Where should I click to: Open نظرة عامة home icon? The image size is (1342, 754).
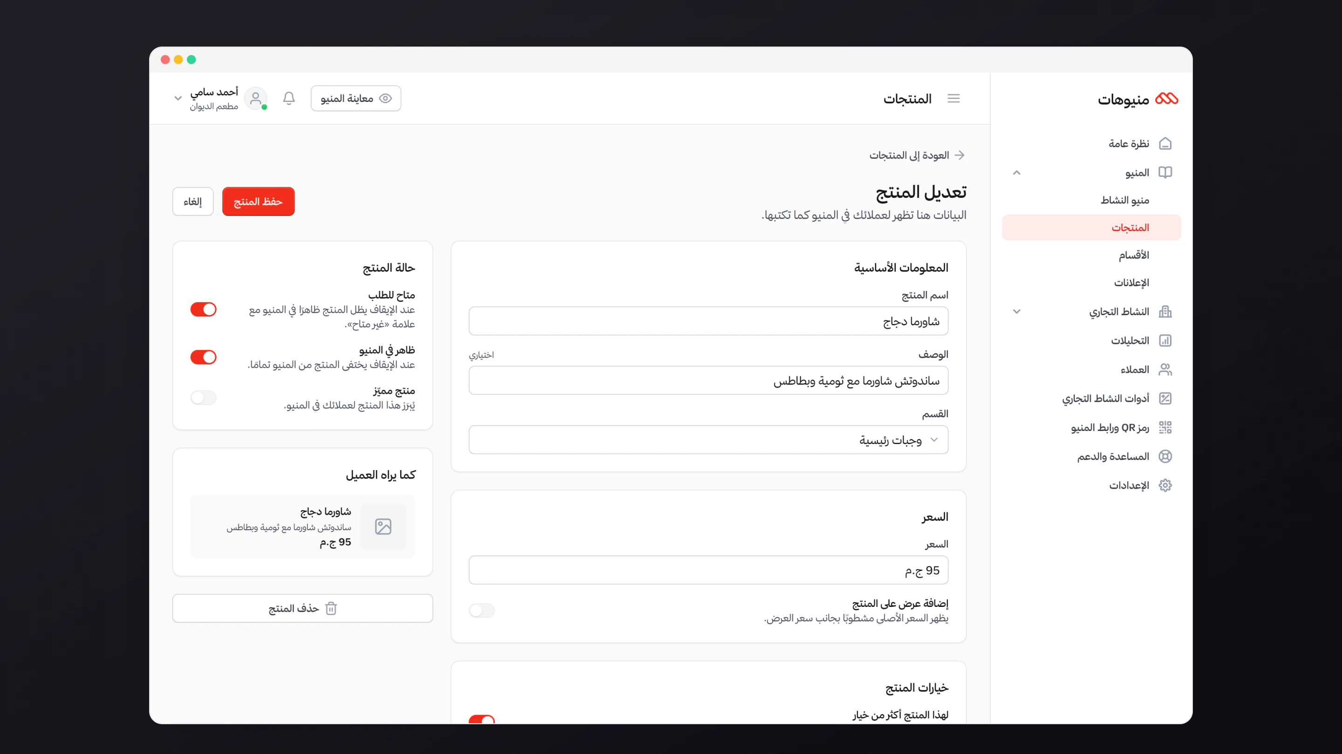pos(1165,144)
